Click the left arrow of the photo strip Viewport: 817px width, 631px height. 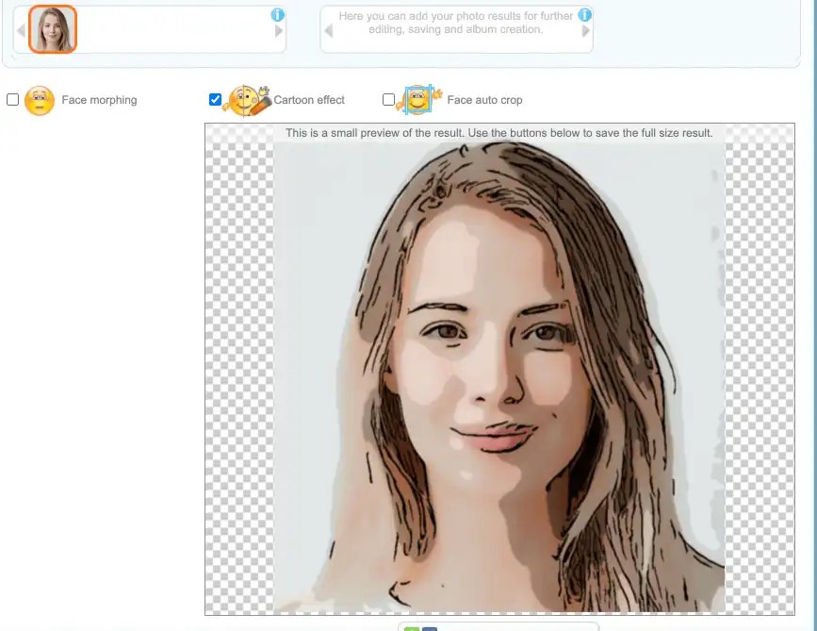pyautogui.click(x=20, y=29)
